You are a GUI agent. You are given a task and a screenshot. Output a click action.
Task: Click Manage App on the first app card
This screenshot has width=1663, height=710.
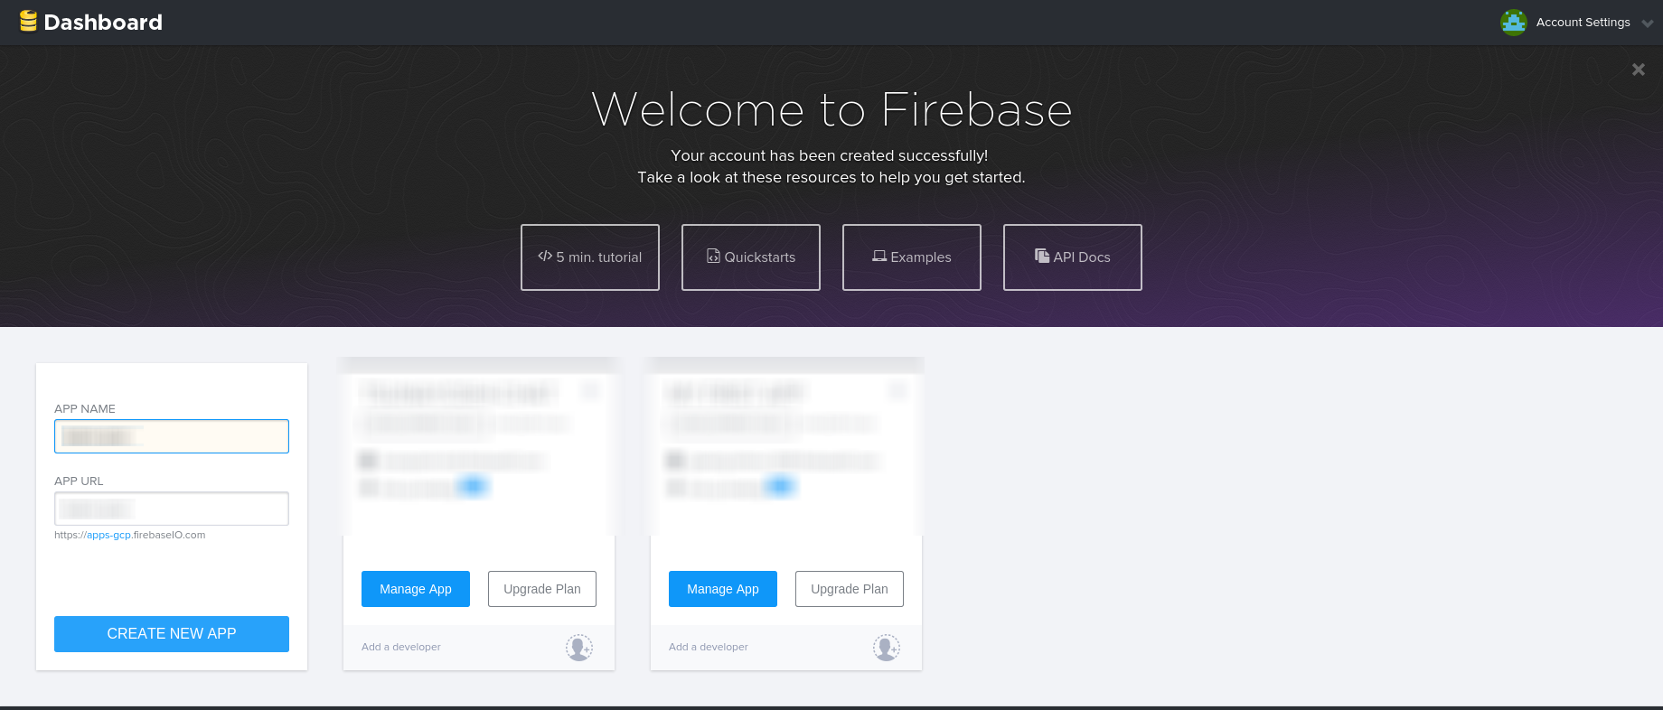pyautogui.click(x=416, y=589)
